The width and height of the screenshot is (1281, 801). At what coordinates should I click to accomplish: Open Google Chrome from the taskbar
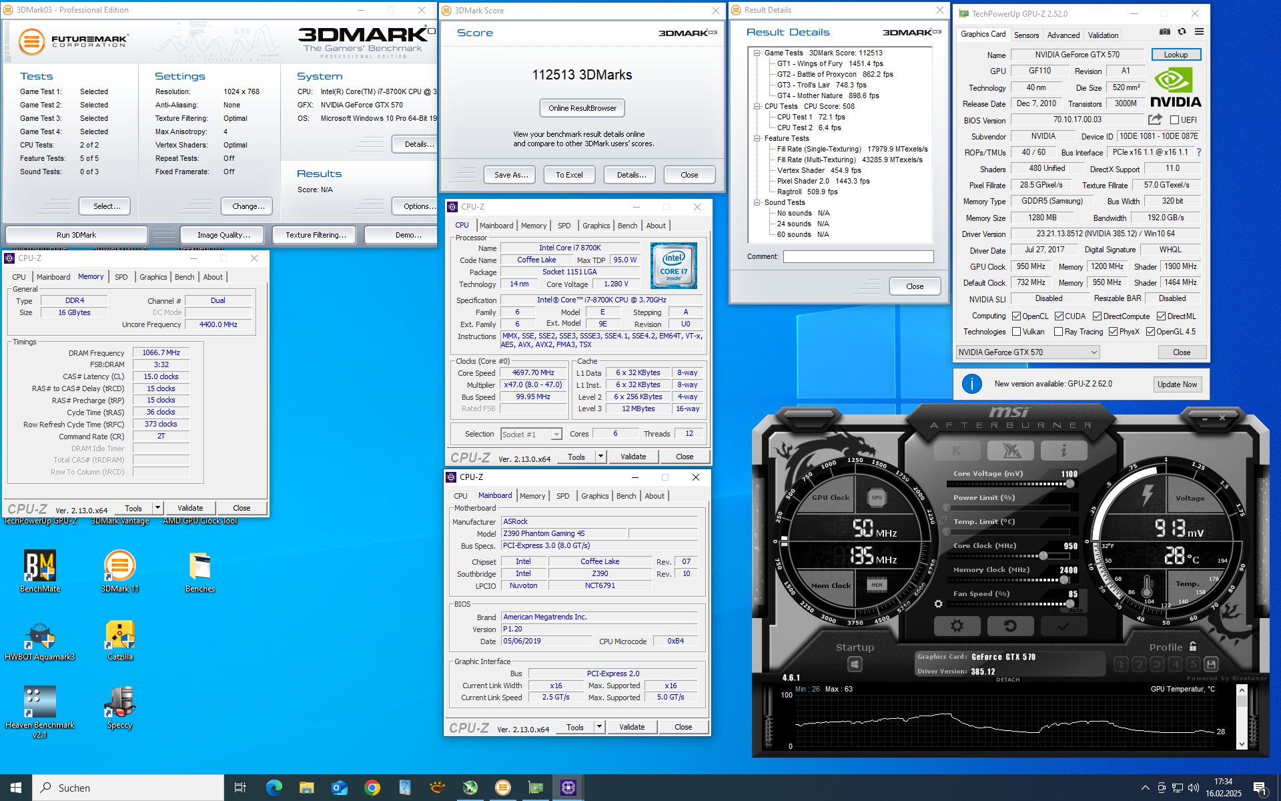click(372, 788)
